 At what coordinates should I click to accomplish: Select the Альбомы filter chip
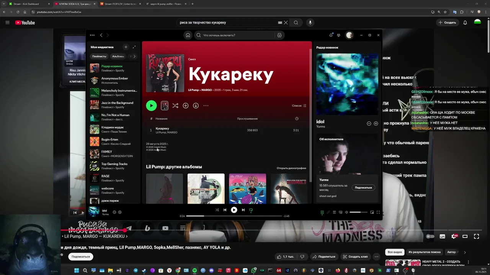118,56
